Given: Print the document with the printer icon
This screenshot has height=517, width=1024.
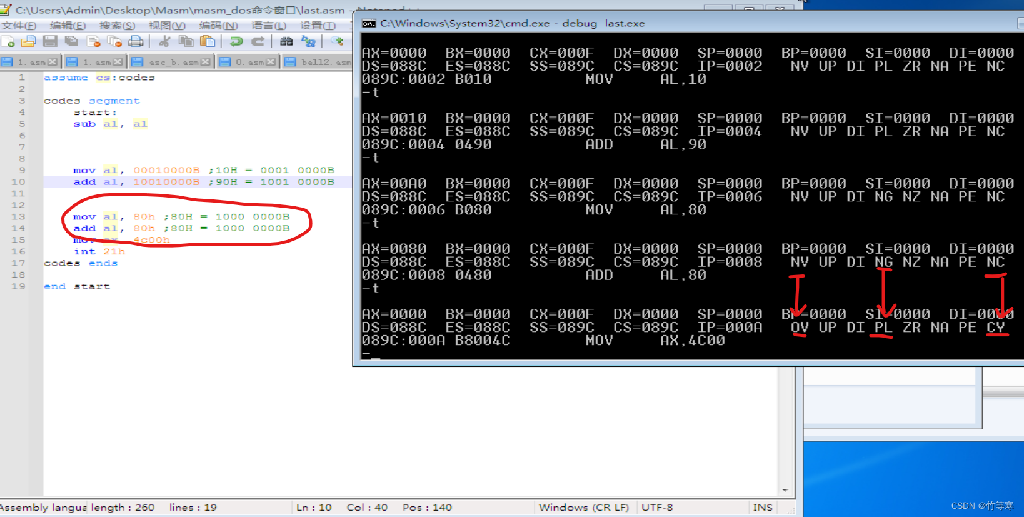Looking at the screenshot, I should pos(136,42).
